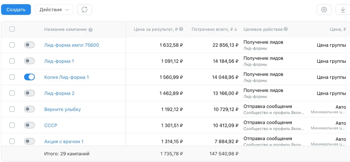350x162 pixels.
Task: Open the Действия dropdown menu
Action: (x=54, y=10)
